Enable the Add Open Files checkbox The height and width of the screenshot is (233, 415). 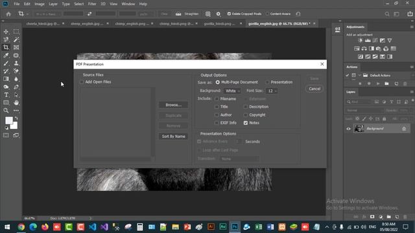click(82, 82)
